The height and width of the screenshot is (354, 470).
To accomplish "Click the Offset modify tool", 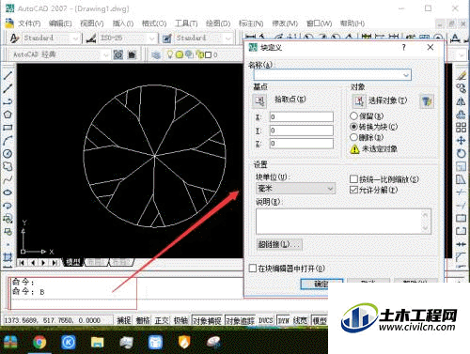I will coord(461,115).
